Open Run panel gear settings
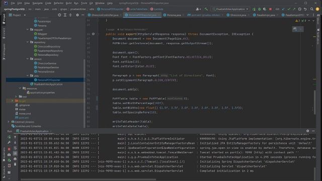This screenshot has width=322, height=181. (307, 131)
